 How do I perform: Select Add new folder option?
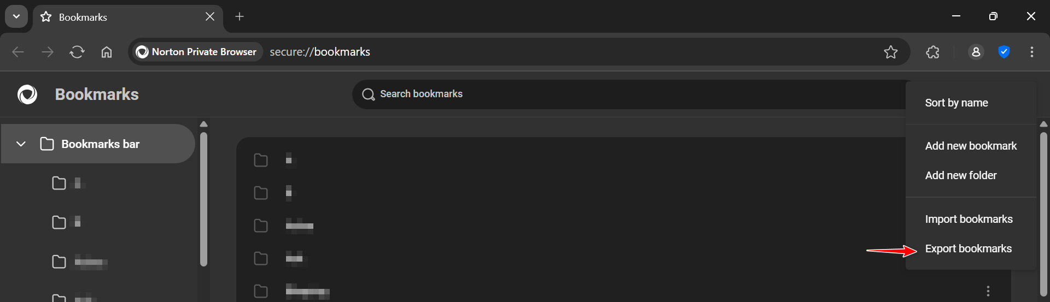pos(960,175)
